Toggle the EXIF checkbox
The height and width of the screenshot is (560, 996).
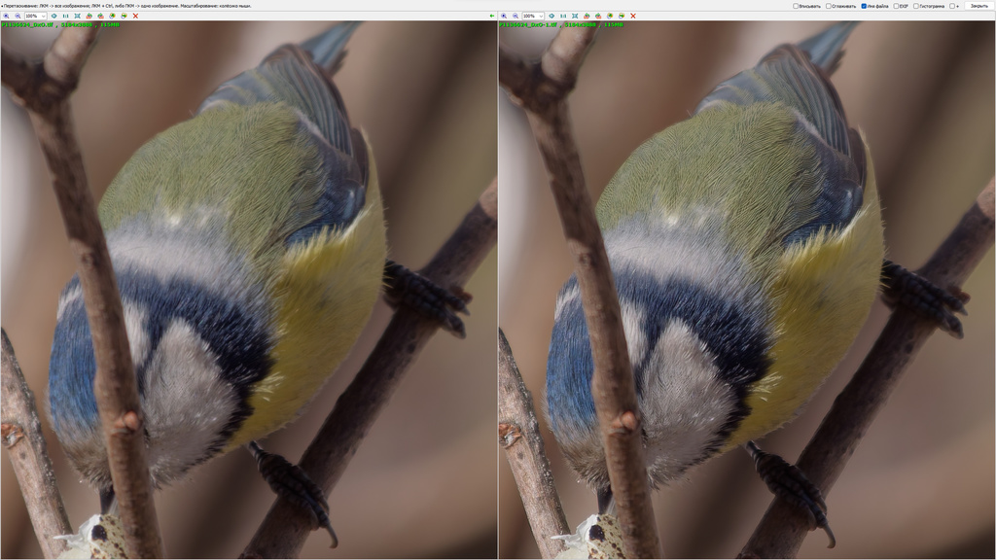[x=896, y=6]
